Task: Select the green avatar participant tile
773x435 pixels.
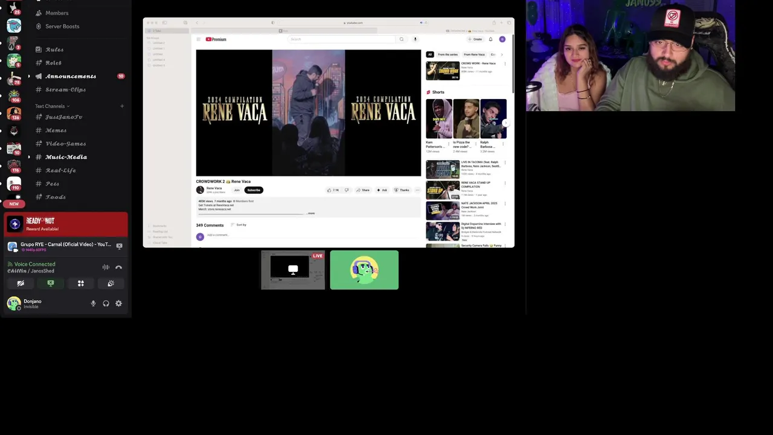Action: point(364,270)
